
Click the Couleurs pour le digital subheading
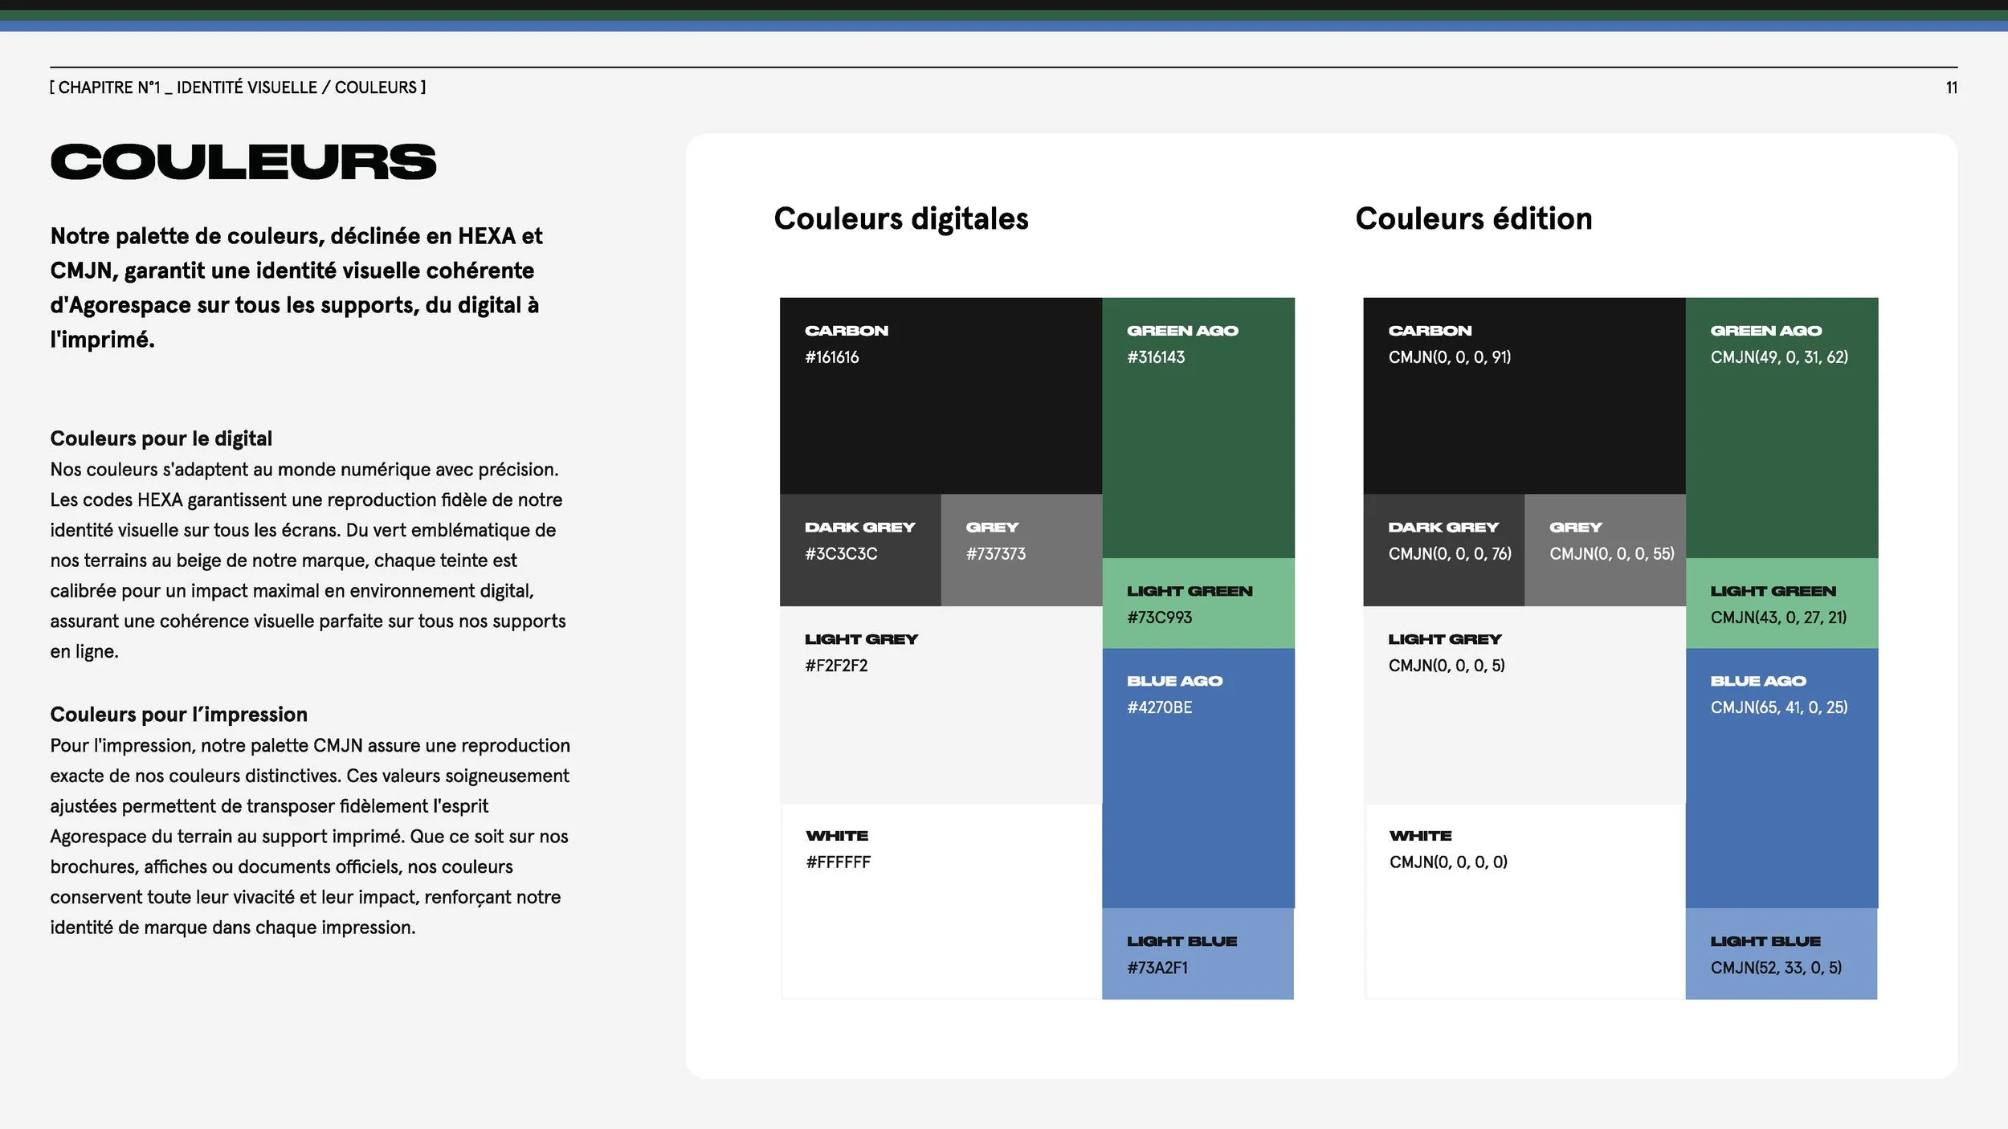161,438
